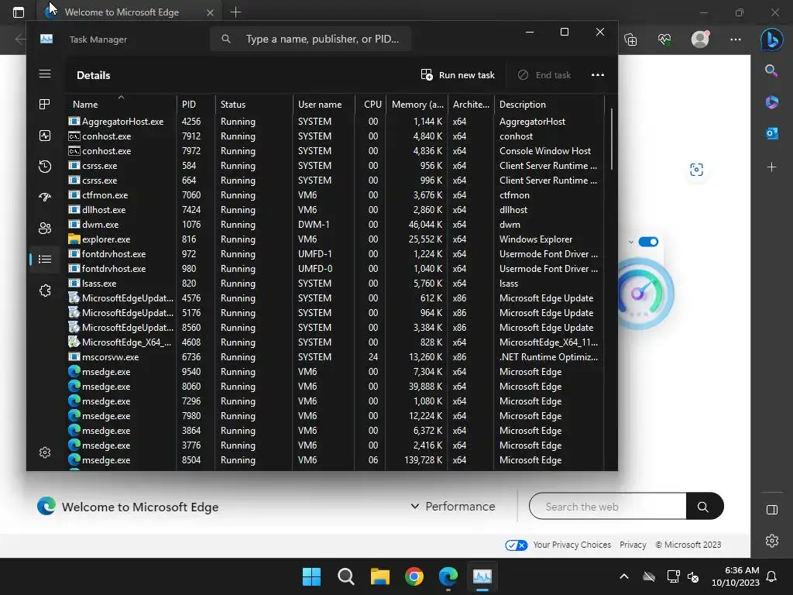
Task: Open the clock showing 6:36 AM
Action: coord(736,576)
